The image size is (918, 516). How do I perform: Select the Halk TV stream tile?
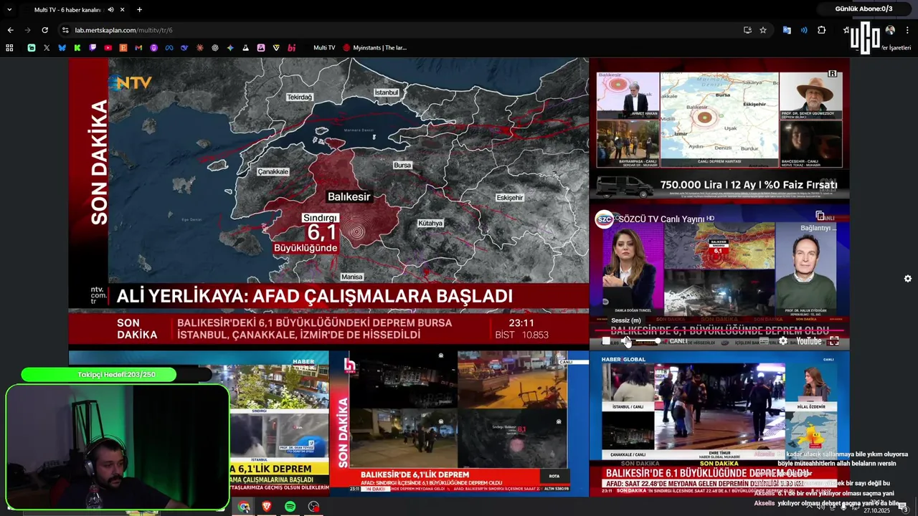tap(459, 423)
